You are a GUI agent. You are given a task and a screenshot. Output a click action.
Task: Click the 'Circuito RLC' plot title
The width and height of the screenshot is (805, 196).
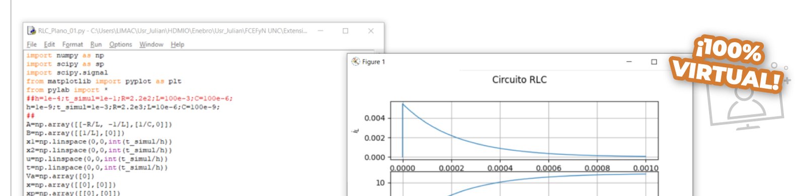pos(519,79)
